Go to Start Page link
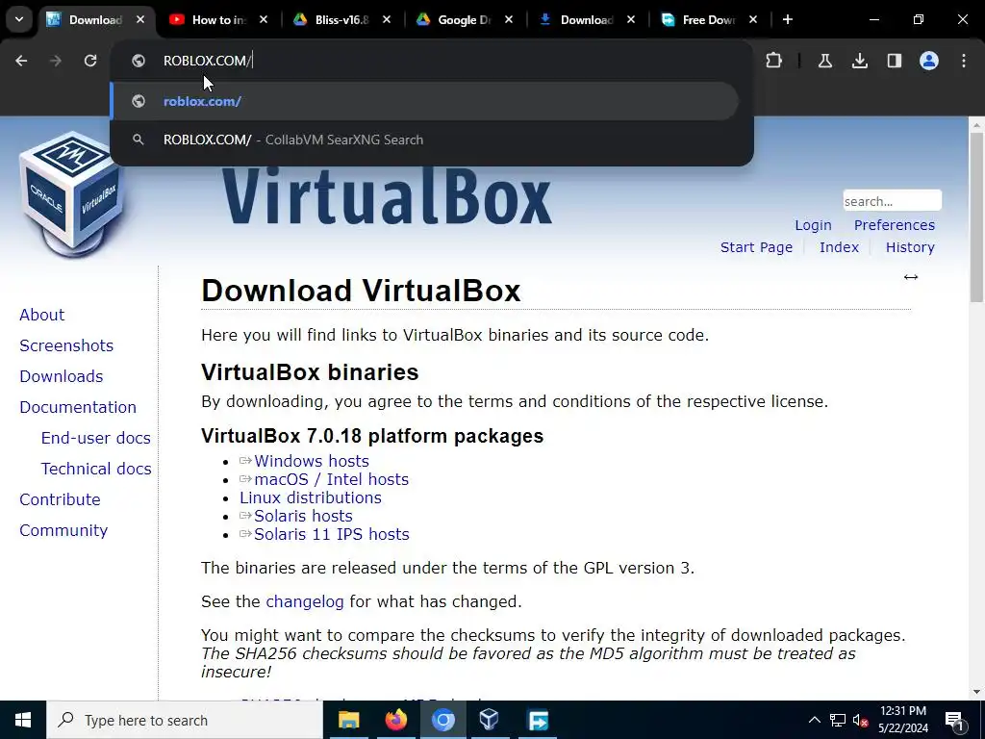985x739 pixels. click(756, 247)
